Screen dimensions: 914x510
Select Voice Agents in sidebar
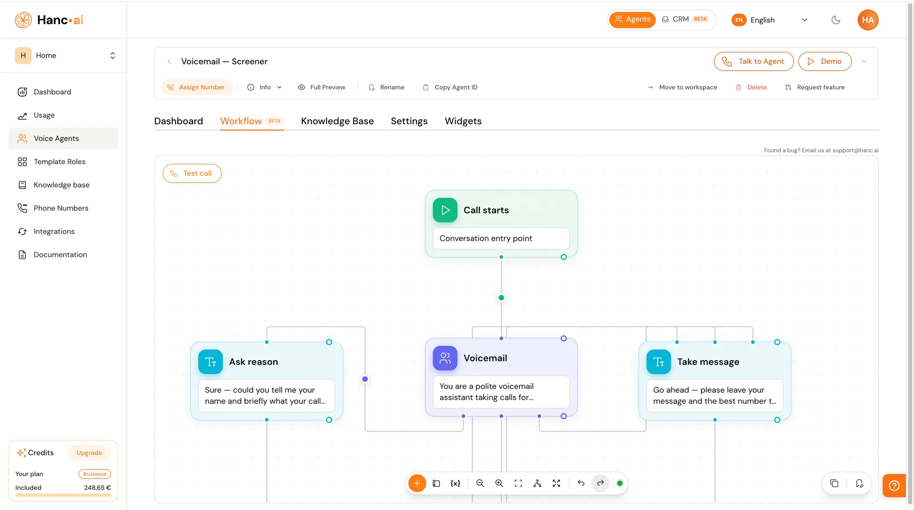[x=63, y=138]
